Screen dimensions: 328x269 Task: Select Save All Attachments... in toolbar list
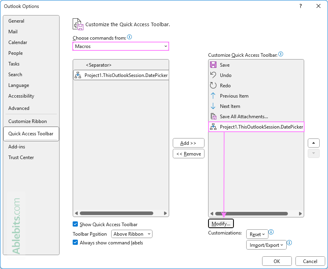point(244,116)
